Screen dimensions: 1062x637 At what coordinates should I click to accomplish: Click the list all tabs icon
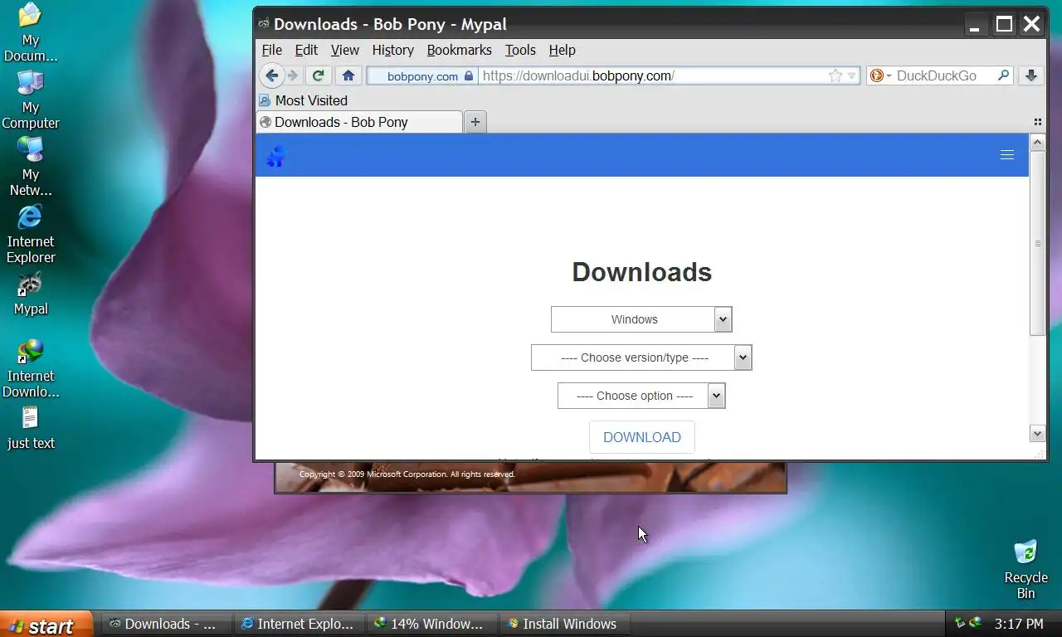[x=1037, y=122]
